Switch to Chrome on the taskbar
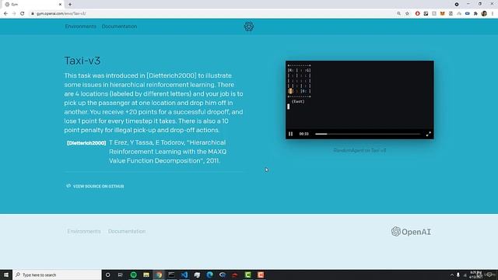 [x=159, y=275]
